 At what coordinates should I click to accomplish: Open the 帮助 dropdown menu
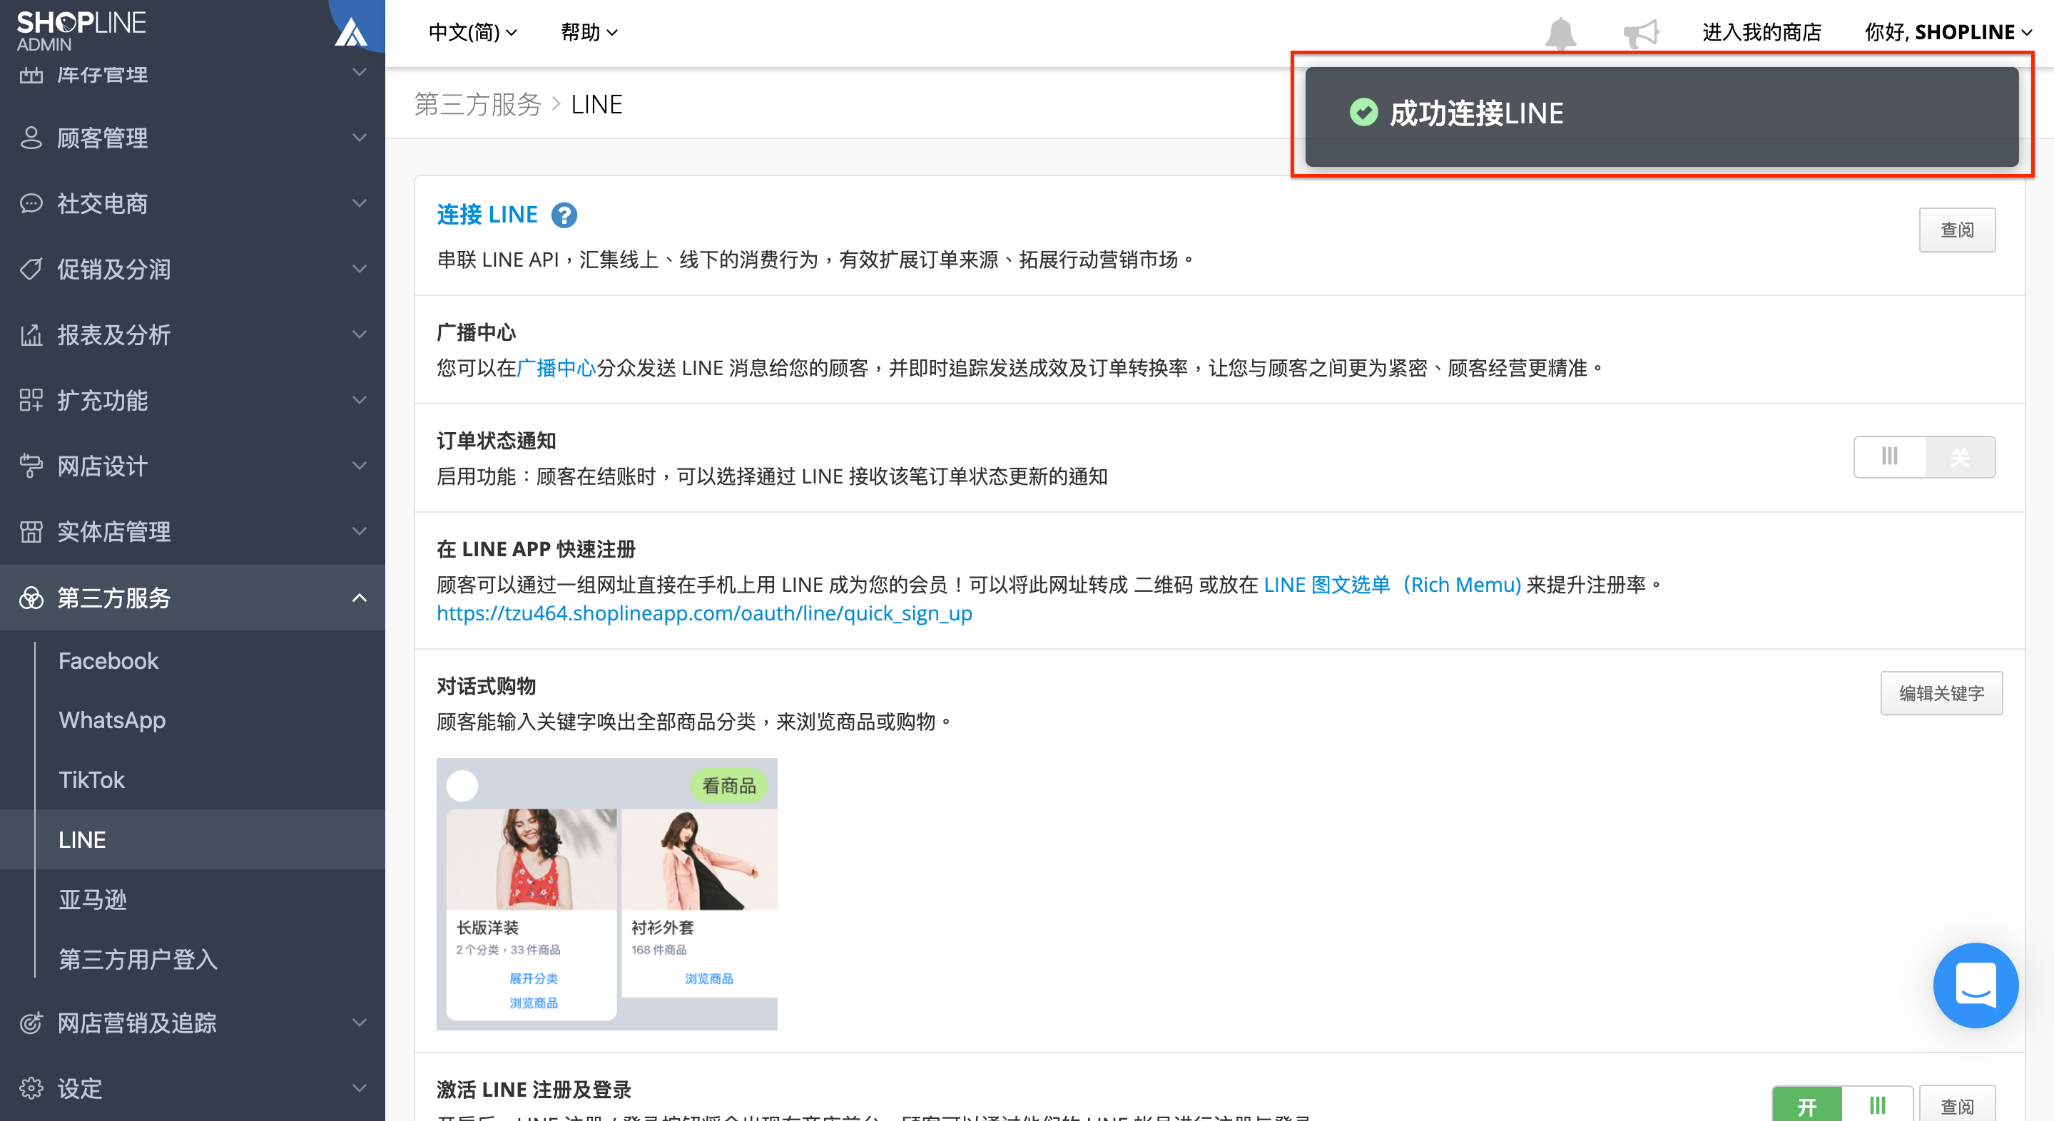[589, 33]
